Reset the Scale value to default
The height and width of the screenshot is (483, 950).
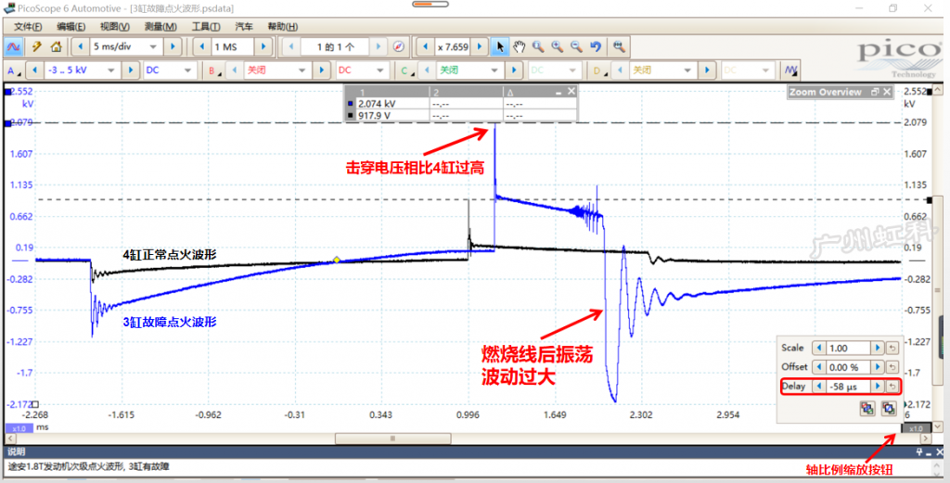point(892,348)
